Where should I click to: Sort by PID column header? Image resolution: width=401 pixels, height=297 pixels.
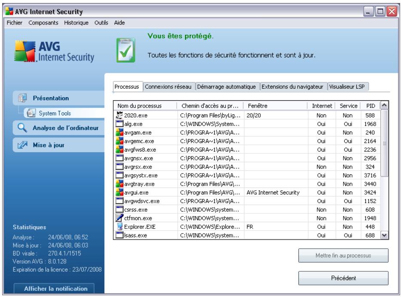[x=371, y=106]
